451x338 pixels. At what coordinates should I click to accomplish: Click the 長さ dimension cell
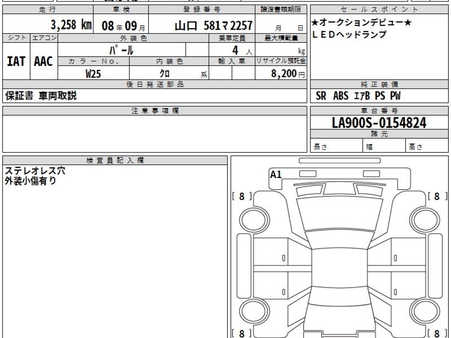click(336, 146)
